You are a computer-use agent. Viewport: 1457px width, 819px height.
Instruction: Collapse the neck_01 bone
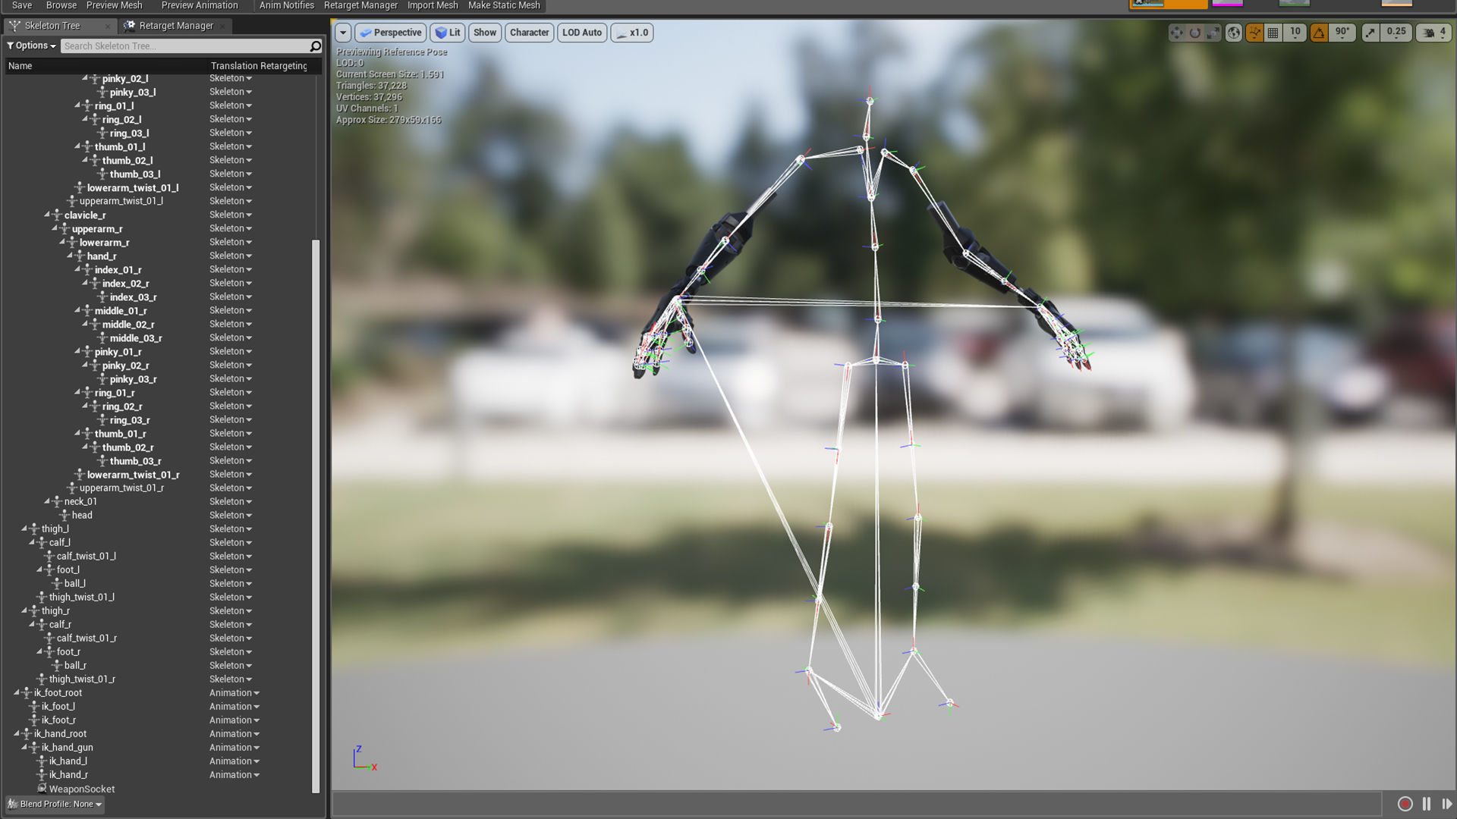(x=47, y=501)
